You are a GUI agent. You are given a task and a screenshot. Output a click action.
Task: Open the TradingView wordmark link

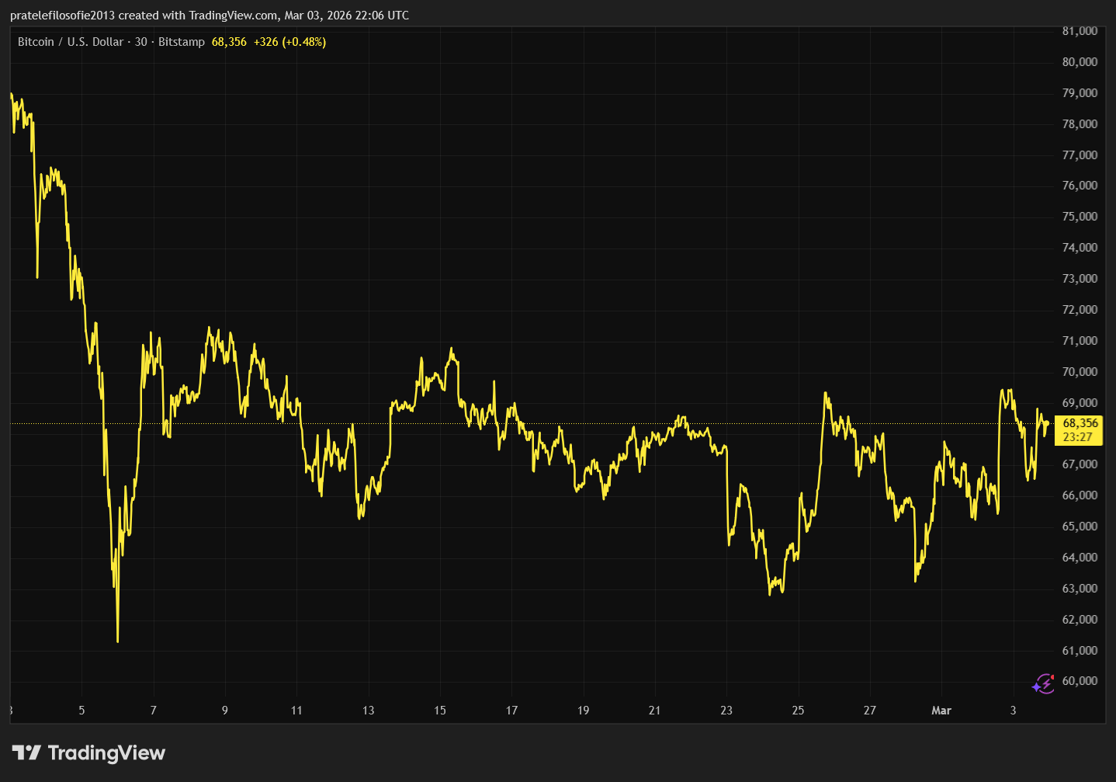click(106, 752)
